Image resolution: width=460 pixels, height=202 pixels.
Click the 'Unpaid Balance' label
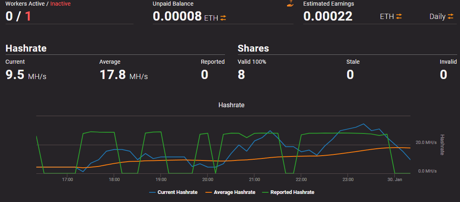point(173,4)
